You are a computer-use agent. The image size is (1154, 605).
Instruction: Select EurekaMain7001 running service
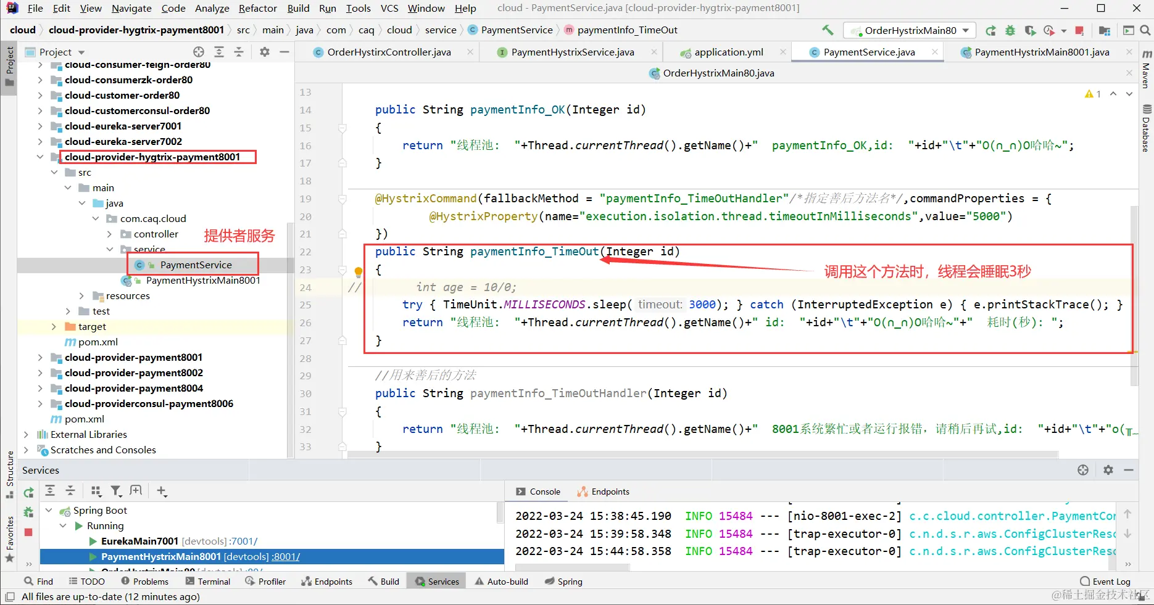[x=139, y=541]
